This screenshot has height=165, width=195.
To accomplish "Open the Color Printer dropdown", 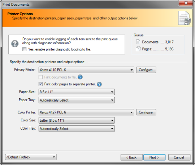I will tap(86, 112).
